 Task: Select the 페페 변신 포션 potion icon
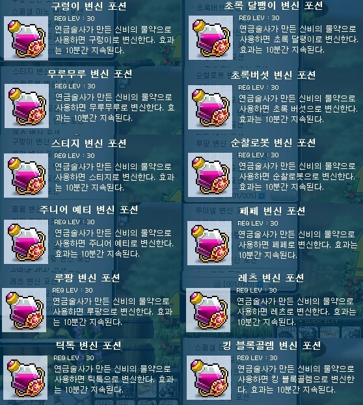coord(209,243)
